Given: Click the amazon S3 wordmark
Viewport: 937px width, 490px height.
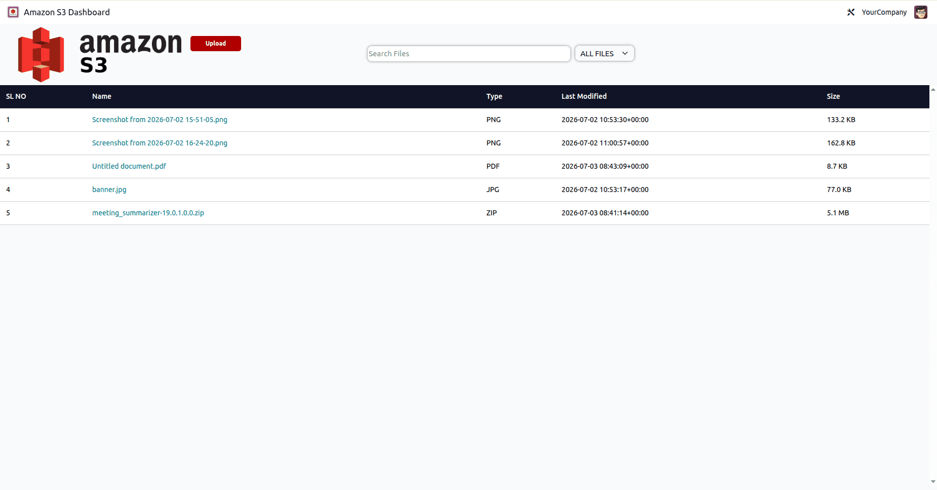Looking at the screenshot, I should click(131, 54).
